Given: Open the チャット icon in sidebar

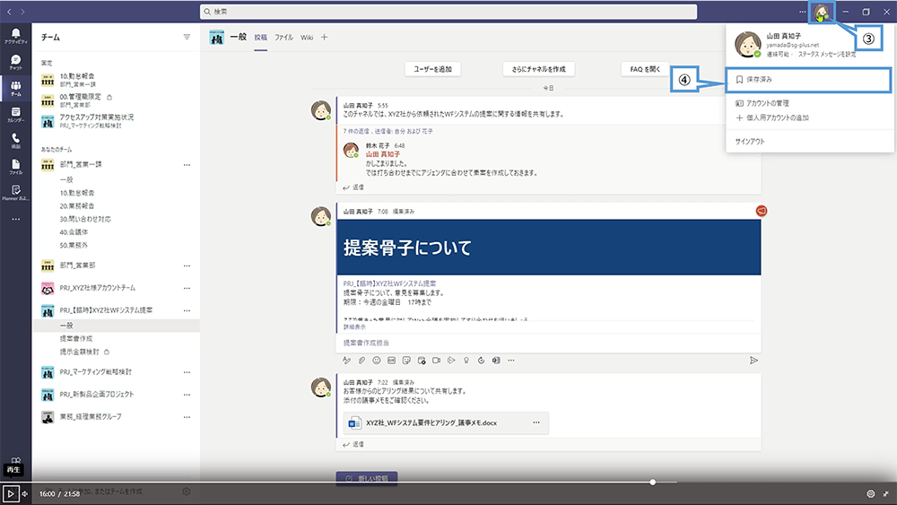Looking at the screenshot, I should point(14,60).
